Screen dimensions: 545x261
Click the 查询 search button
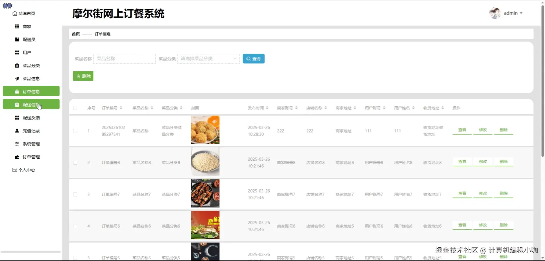pyautogui.click(x=253, y=58)
